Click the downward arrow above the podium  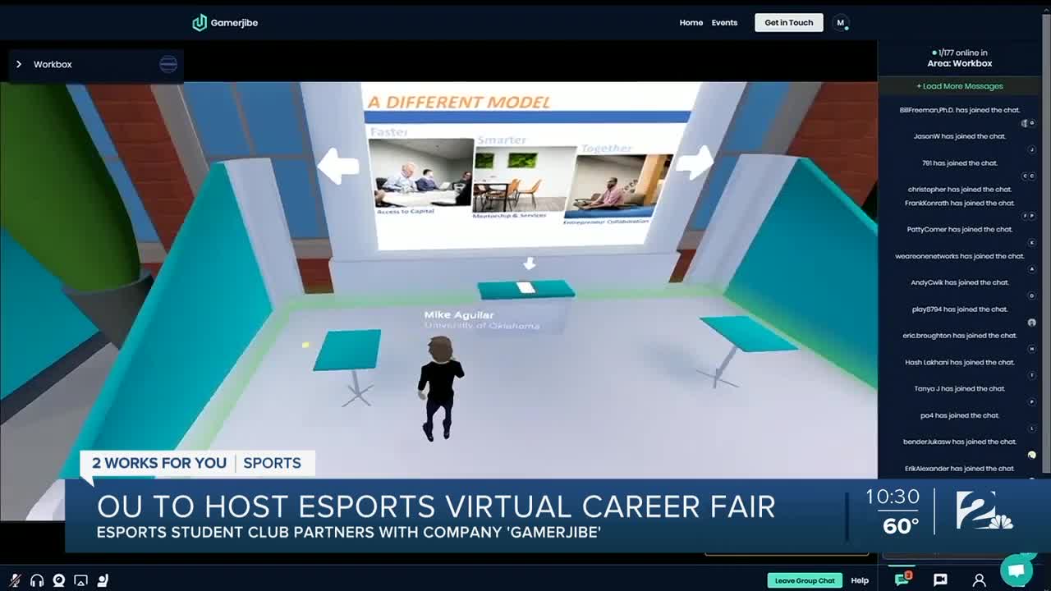530,263
